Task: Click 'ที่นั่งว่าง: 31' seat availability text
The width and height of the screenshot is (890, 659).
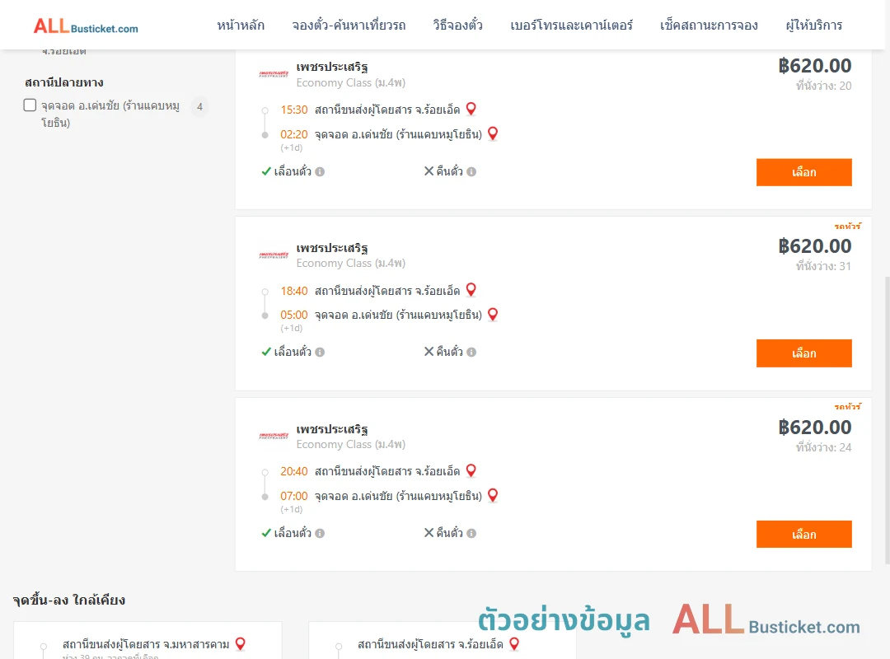Action: click(x=823, y=266)
